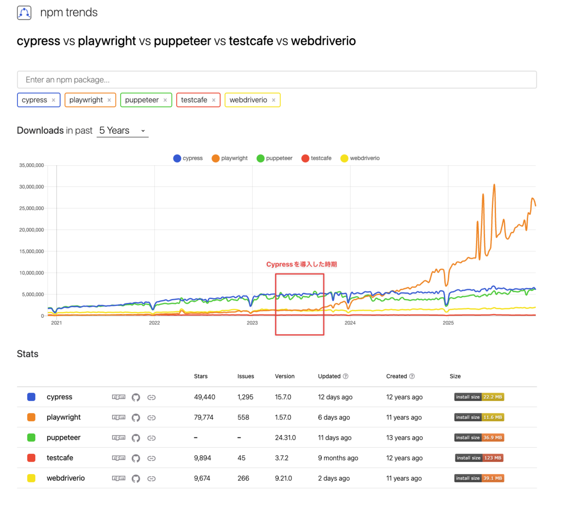This screenshot has width=565, height=507.
Task: Open the puppeteer package name in stats
Action: click(64, 437)
